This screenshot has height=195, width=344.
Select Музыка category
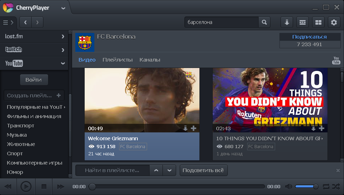pyautogui.click(x=17, y=135)
